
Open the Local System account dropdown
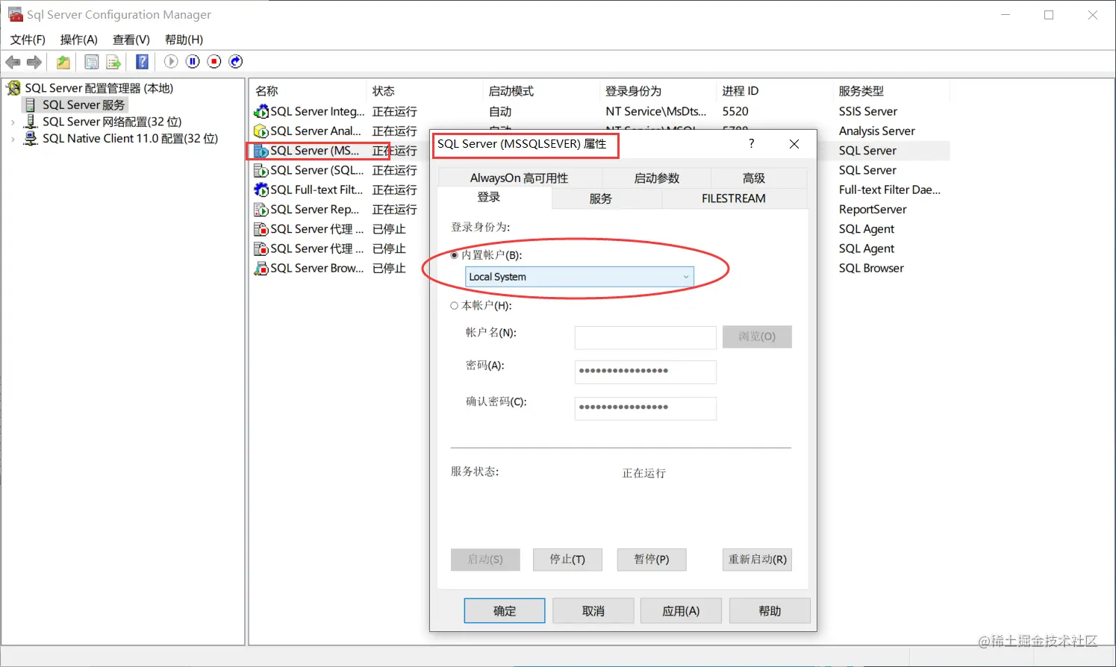tap(579, 277)
